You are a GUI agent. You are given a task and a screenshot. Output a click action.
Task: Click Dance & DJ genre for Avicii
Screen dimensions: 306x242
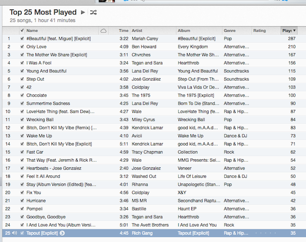tap(235, 136)
